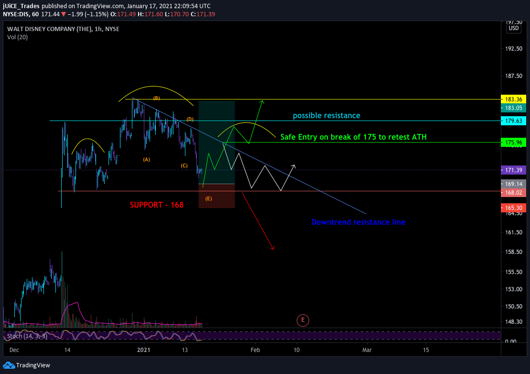Click the Stoch (14, 3, 3) indicator label

pos(27,336)
